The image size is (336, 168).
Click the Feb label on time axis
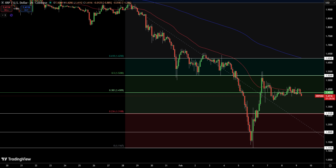coord(181,166)
